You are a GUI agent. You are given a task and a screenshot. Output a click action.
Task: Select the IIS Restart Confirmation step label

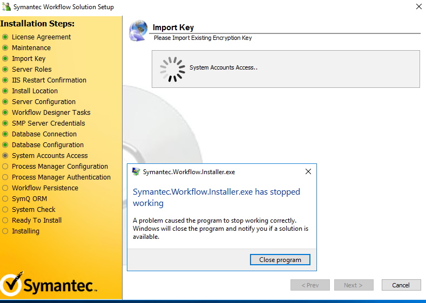(x=49, y=80)
